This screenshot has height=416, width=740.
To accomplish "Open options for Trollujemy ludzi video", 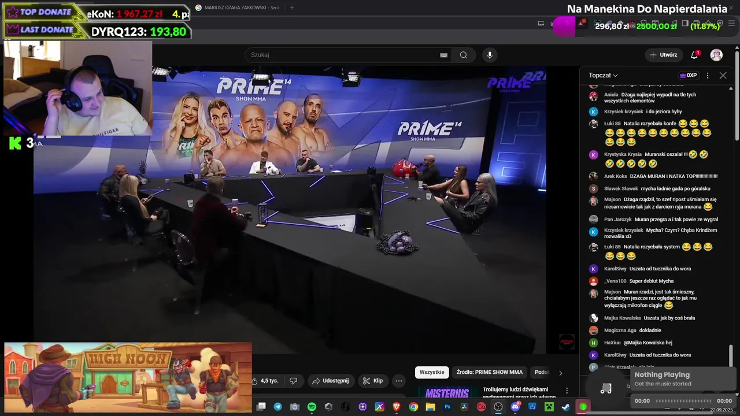I will 567,391.
